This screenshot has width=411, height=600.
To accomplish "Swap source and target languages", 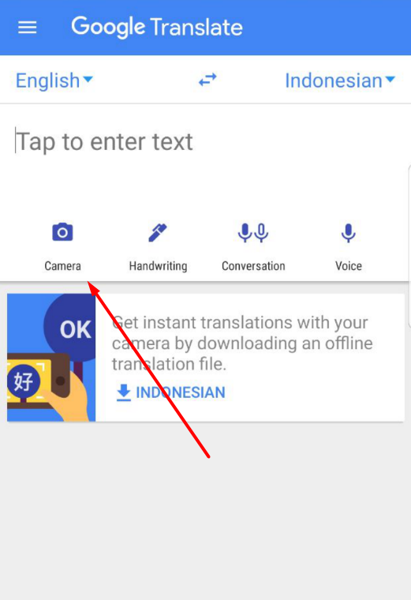I will (207, 80).
